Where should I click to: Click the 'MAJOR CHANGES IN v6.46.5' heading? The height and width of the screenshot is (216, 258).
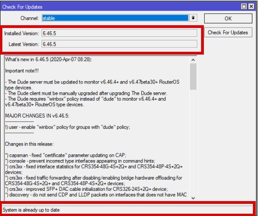pyautogui.click(x=37, y=116)
